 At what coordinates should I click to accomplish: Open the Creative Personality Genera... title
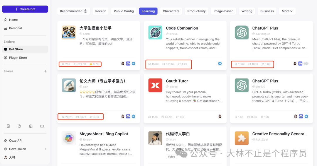pos(280,134)
